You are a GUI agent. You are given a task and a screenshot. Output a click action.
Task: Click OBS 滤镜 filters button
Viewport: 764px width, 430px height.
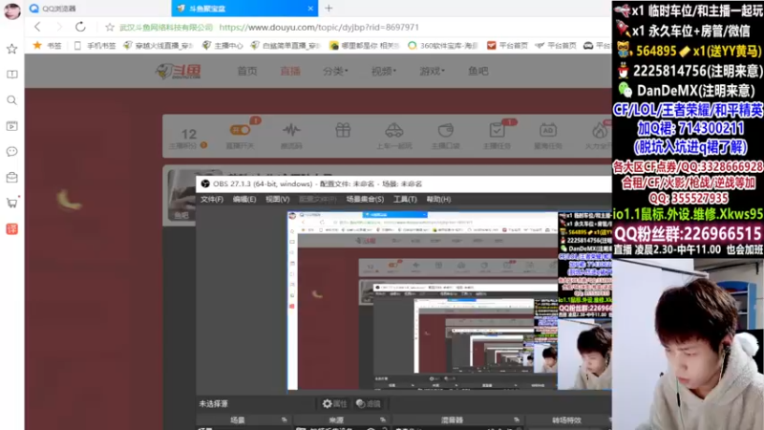click(369, 403)
